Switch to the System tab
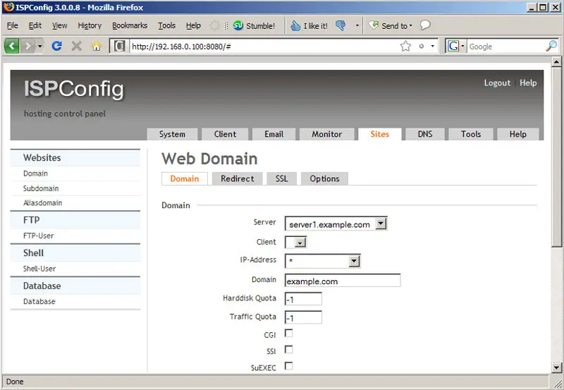The image size is (564, 390). [172, 134]
